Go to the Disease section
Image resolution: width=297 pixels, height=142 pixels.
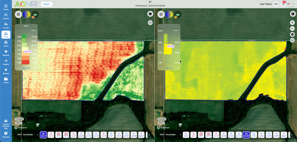tap(6, 71)
